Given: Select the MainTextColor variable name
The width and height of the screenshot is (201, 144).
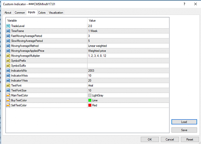Looking at the screenshot, I should pyautogui.click(x=20, y=95).
